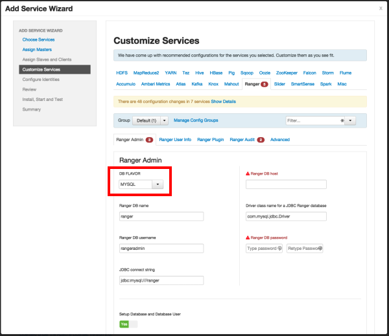Click Configure Identities step text
Viewport: 389px width, 336px height.
tap(41, 80)
